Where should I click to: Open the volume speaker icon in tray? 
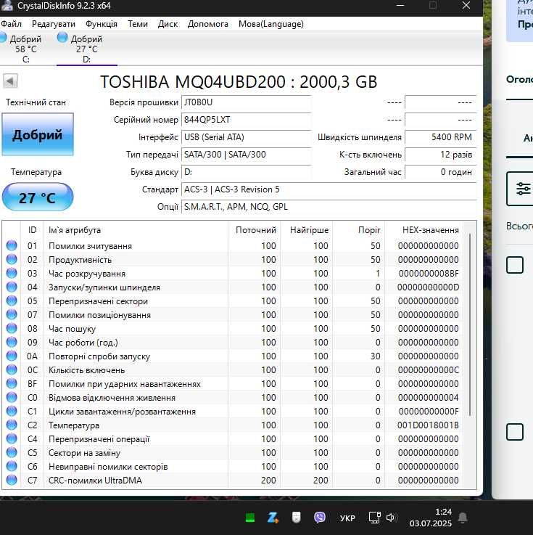tap(391, 518)
